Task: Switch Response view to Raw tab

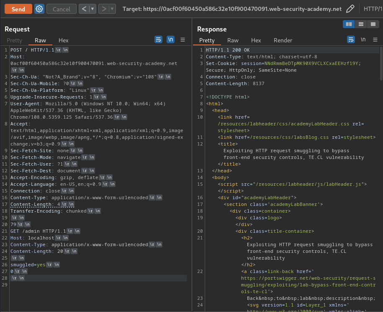Action: (233, 40)
